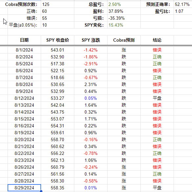Select the blue change cell 0.01%
This screenshot has width=192, height=192.
pyautogui.click(x=91, y=188)
